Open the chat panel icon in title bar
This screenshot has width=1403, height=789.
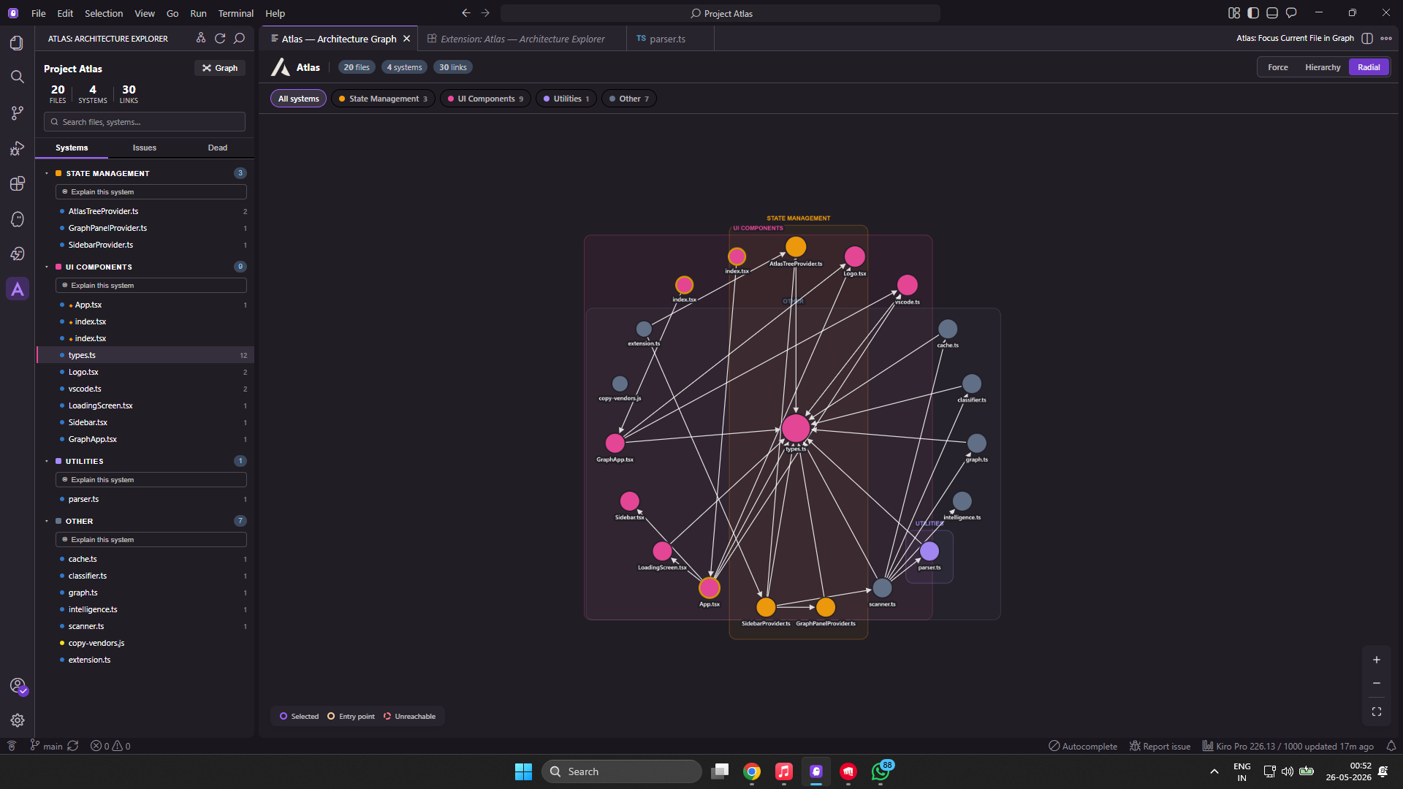click(x=1291, y=13)
